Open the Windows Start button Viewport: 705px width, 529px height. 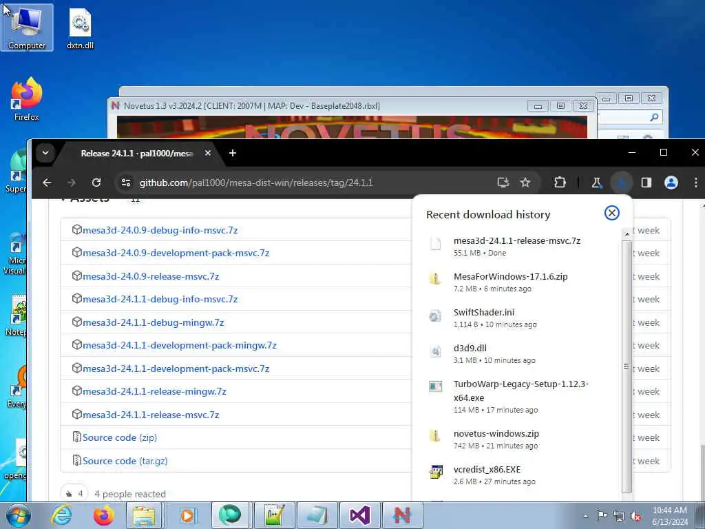pyautogui.click(x=18, y=515)
